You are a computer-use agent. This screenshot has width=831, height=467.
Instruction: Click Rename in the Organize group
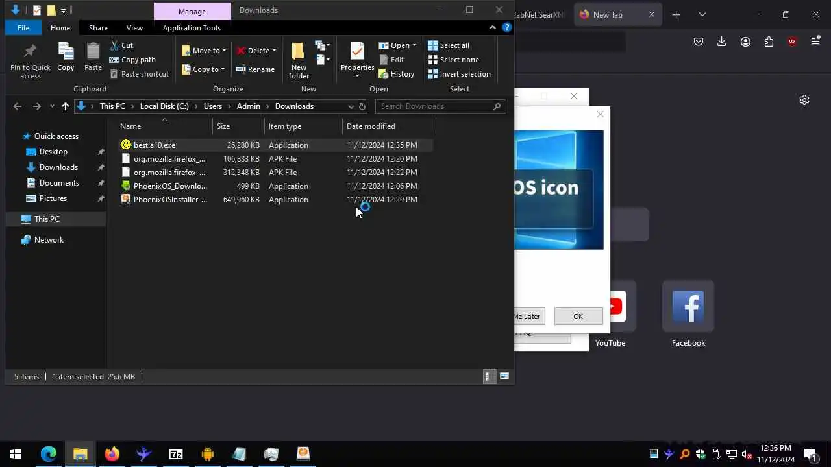pyautogui.click(x=255, y=69)
